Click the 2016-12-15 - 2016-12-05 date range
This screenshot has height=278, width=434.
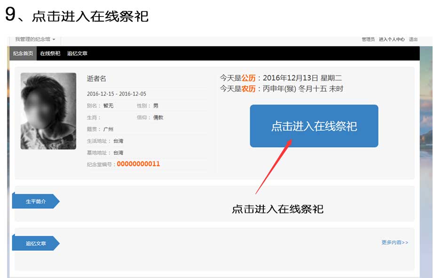(x=117, y=94)
